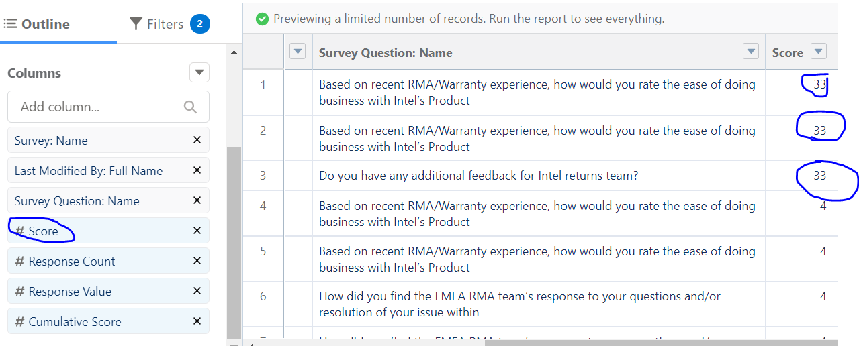Open Survey Question: Name column header menu

coord(751,52)
